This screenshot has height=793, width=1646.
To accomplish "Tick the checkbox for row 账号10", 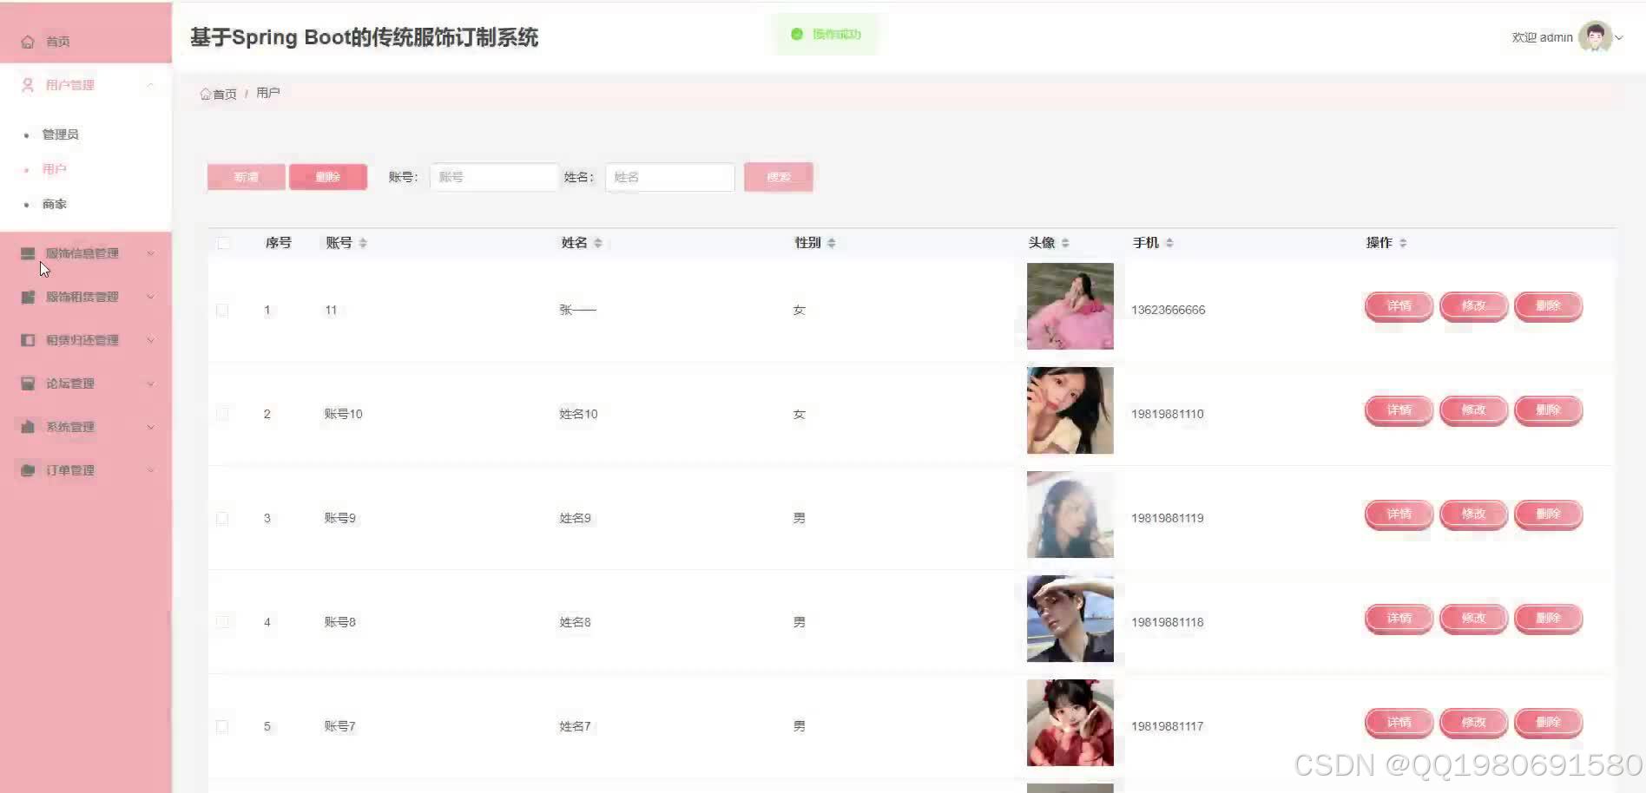I will pyautogui.click(x=222, y=414).
